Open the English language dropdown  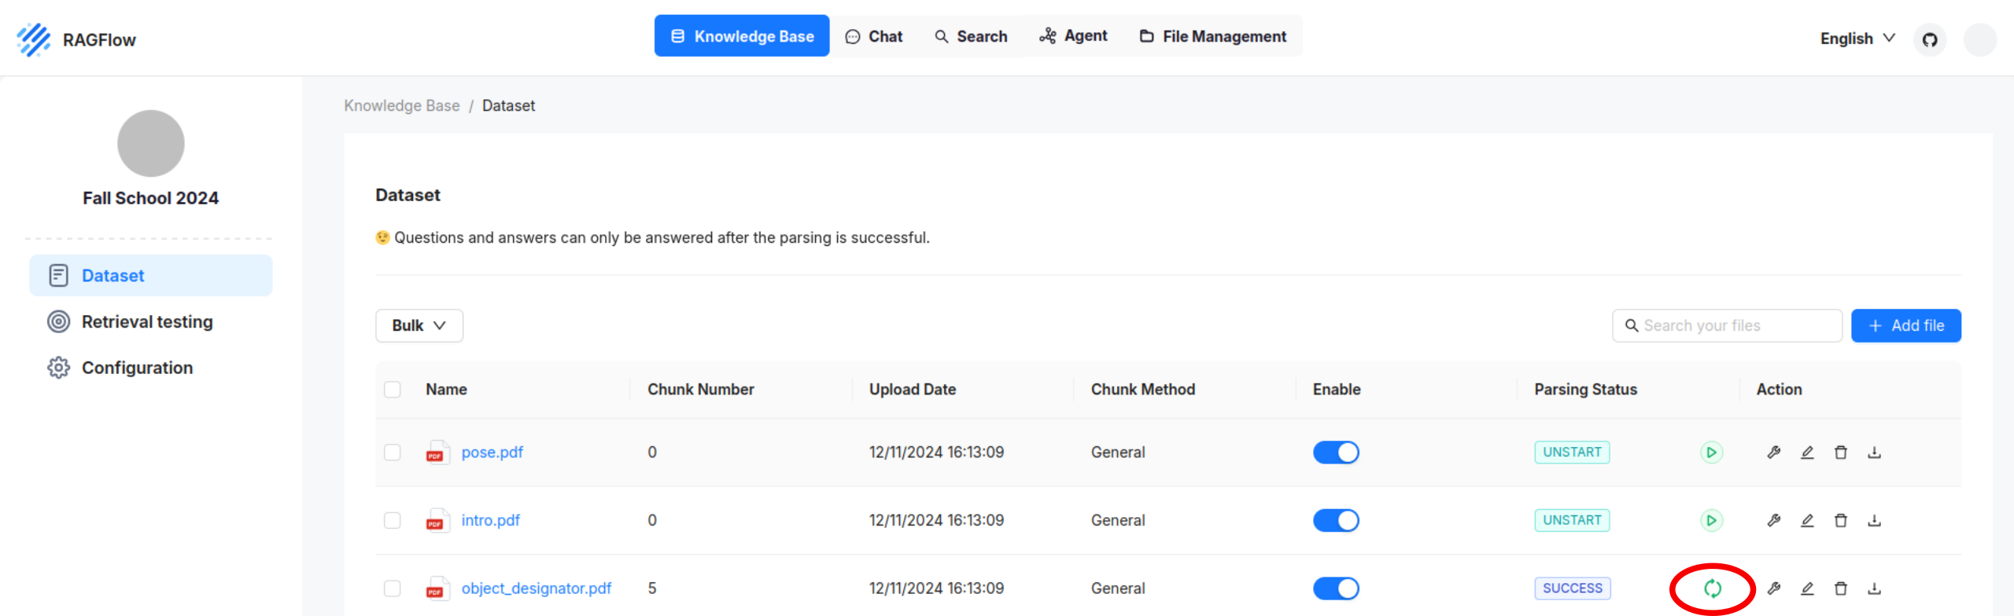pos(1857,38)
